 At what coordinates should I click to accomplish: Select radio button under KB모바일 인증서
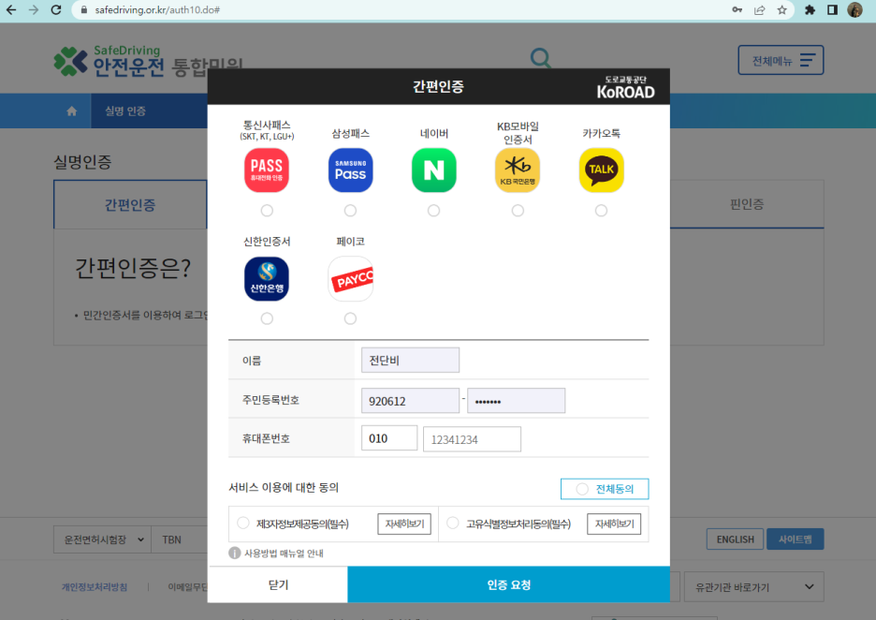point(518,210)
